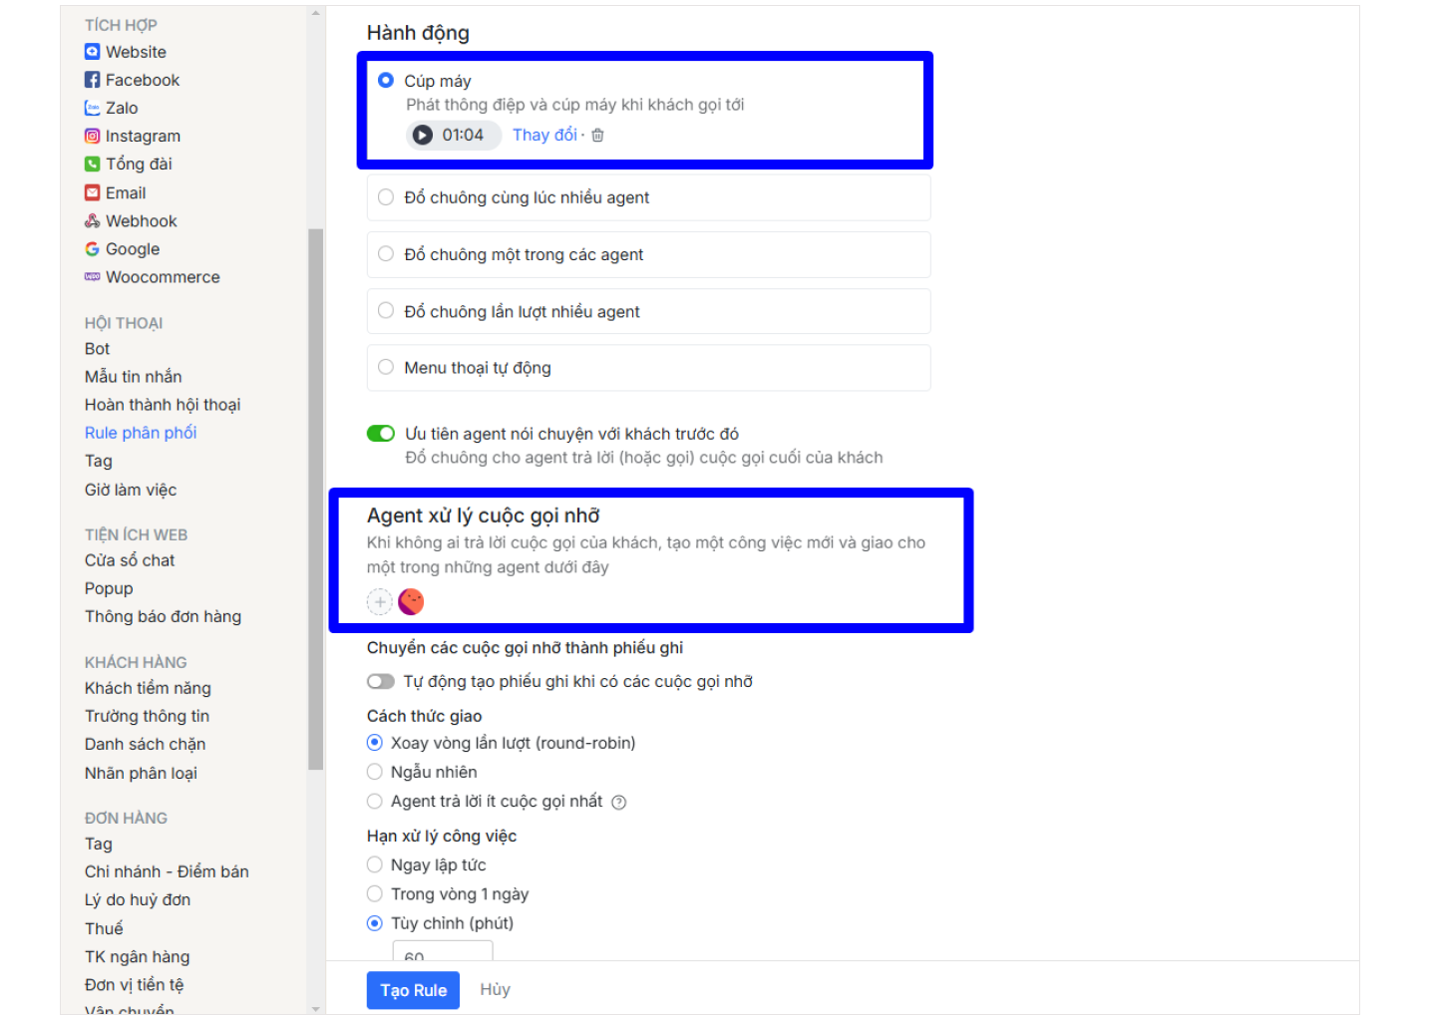Play the 01:04 hang-up audio message
The height and width of the screenshot is (1021, 1436).
point(423,136)
